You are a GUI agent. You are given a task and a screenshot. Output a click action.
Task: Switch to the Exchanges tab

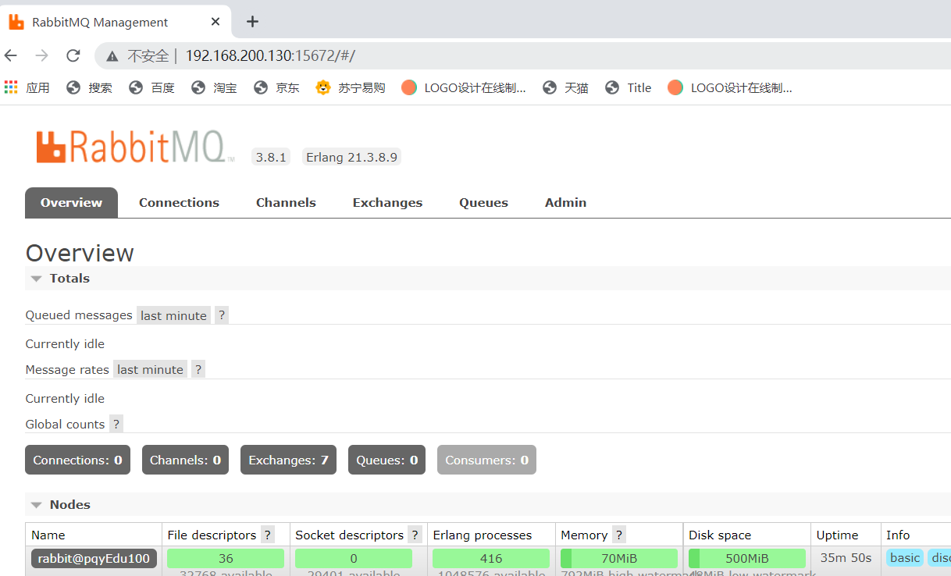tap(387, 203)
